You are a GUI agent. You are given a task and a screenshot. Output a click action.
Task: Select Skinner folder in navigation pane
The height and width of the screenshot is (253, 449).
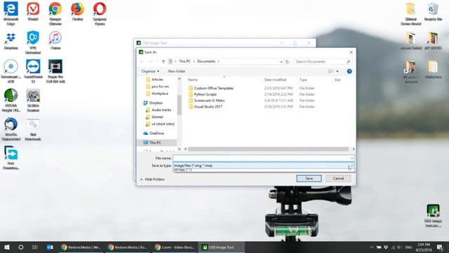[157, 117]
